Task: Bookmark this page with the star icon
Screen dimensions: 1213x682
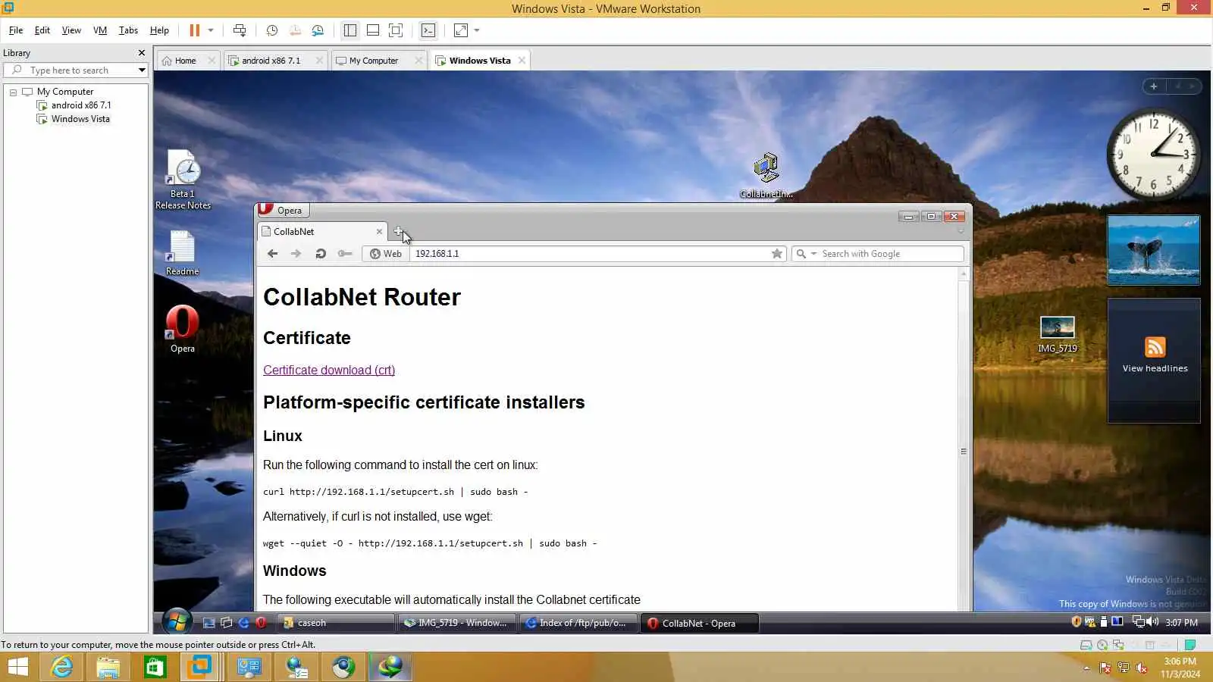Action: tap(777, 254)
